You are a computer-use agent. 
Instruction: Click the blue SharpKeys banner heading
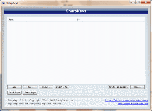coord(76,11)
